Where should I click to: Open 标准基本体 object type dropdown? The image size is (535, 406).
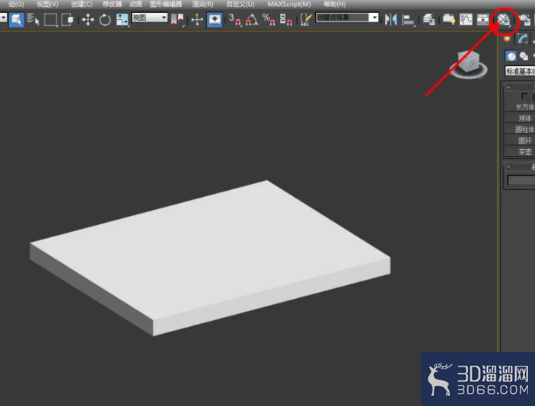click(520, 71)
